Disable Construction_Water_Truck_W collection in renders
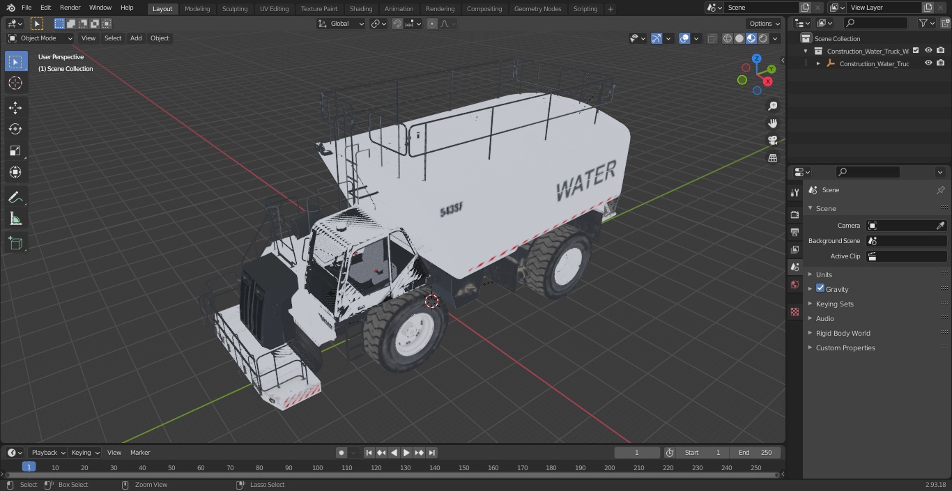This screenshot has width=952, height=491. coord(941,51)
